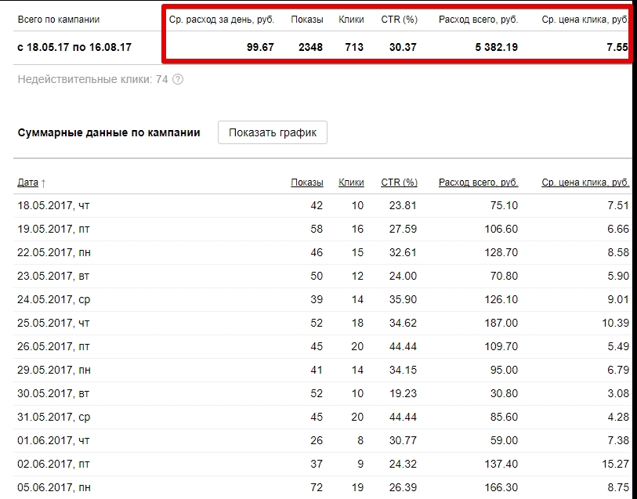Click the sort arrow next to 'Дата'
This screenshot has width=637, height=499.
tap(43, 183)
